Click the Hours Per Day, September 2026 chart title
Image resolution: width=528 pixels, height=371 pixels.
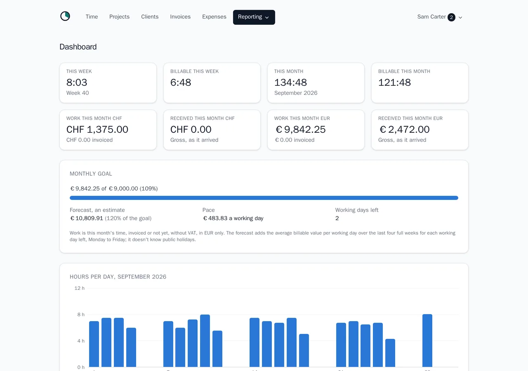[x=118, y=277]
